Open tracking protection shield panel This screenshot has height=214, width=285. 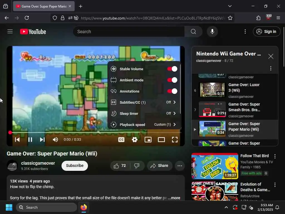click(55, 18)
